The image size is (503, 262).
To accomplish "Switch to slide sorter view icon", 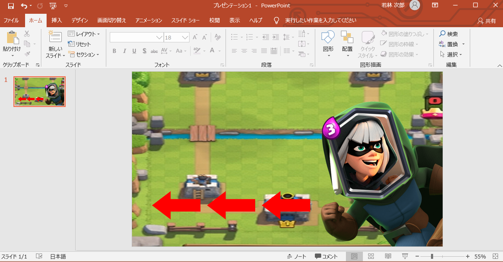I will (371, 257).
